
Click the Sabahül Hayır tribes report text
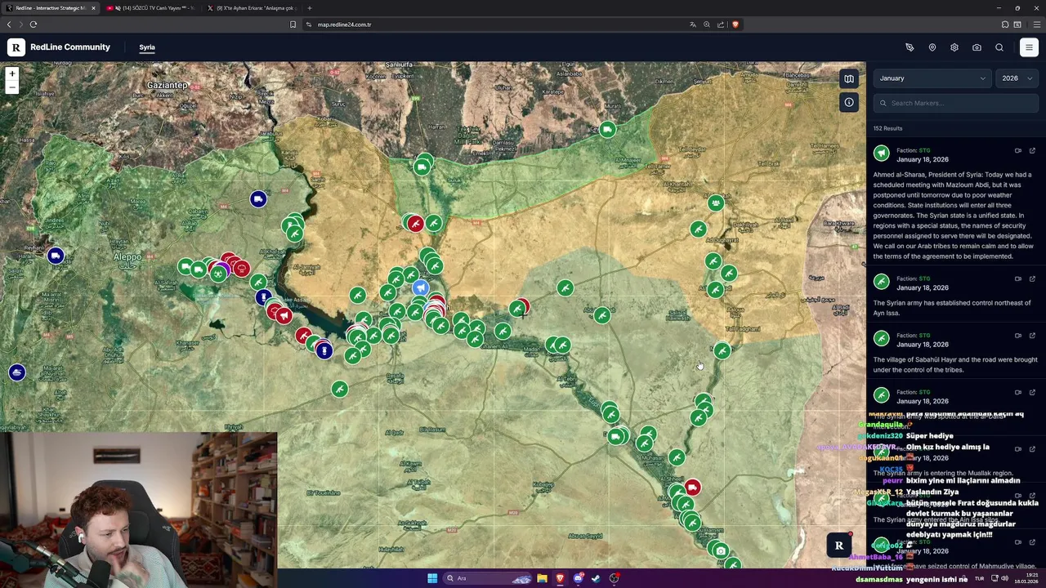[955, 364]
